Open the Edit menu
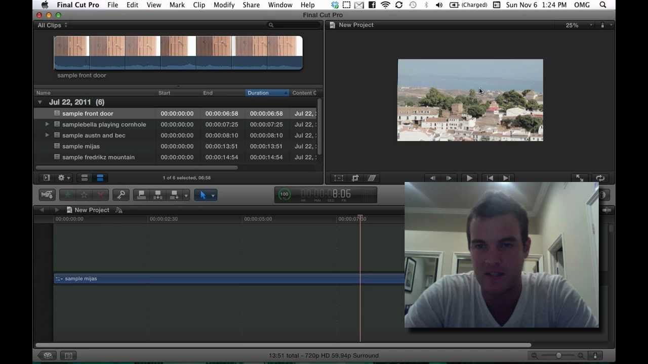 click(x=132, y=5)
